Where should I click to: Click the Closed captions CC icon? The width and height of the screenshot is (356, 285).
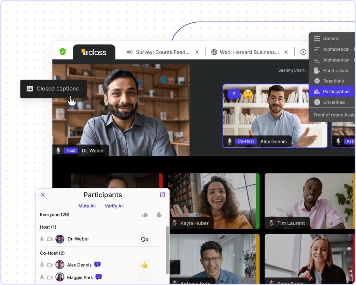pyautogui.click(x=30, y=88)
